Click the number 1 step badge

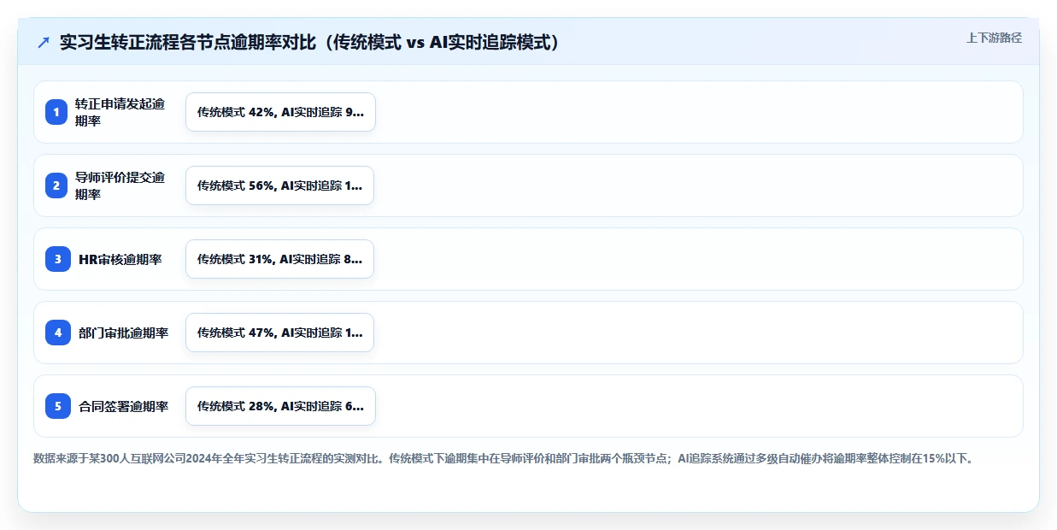pos(57,112)
